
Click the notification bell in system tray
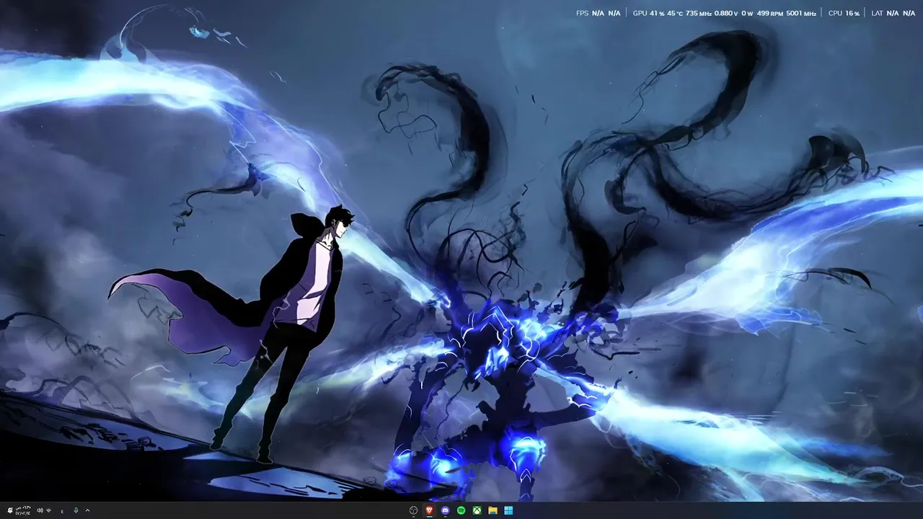click(10, 510)
